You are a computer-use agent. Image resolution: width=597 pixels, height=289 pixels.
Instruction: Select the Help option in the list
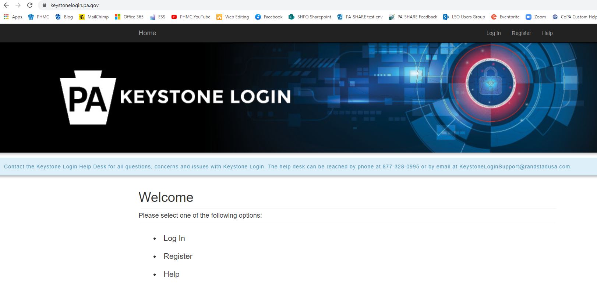point(171,274)
